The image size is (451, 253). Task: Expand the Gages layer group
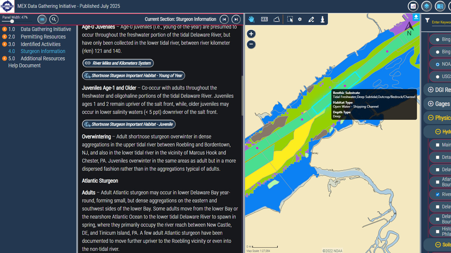[x=431, y=104]
